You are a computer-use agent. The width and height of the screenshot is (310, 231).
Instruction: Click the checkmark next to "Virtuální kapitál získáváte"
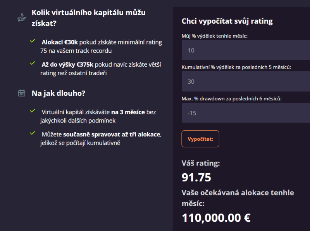[32, 111]
